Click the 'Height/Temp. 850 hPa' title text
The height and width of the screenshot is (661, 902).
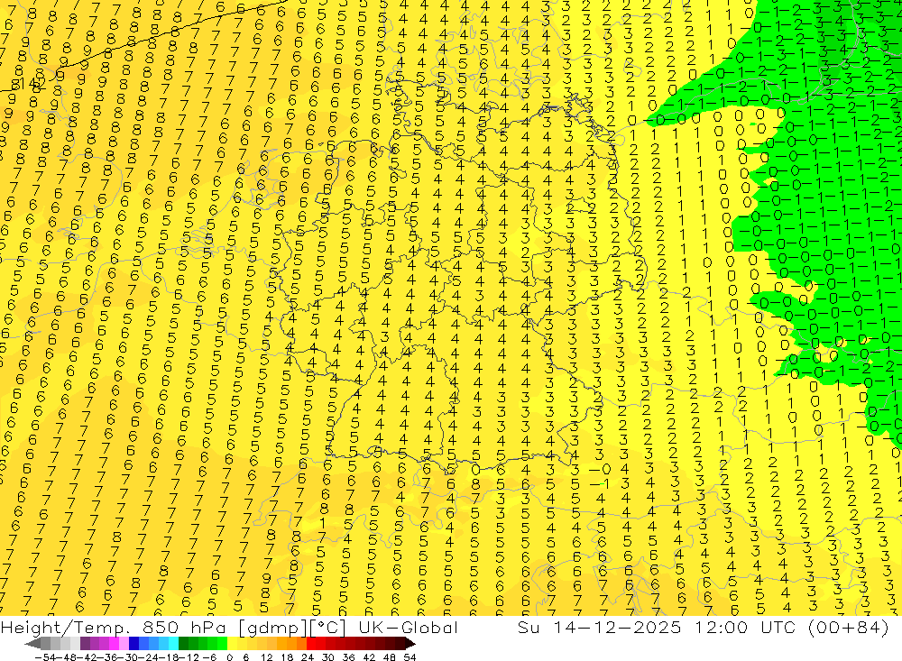pos(111,627)
